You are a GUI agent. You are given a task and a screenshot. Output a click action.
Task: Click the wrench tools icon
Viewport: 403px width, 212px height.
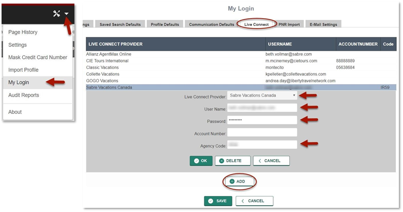coord(56,13)
